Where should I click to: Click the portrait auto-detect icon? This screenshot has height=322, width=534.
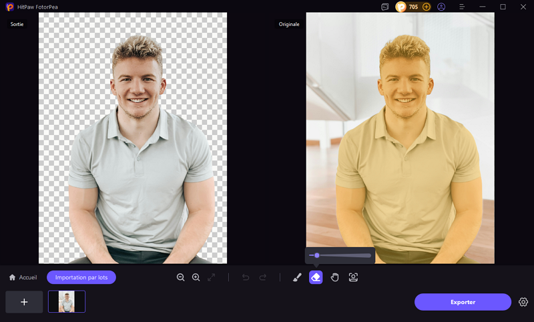click(x=353, y=277)
